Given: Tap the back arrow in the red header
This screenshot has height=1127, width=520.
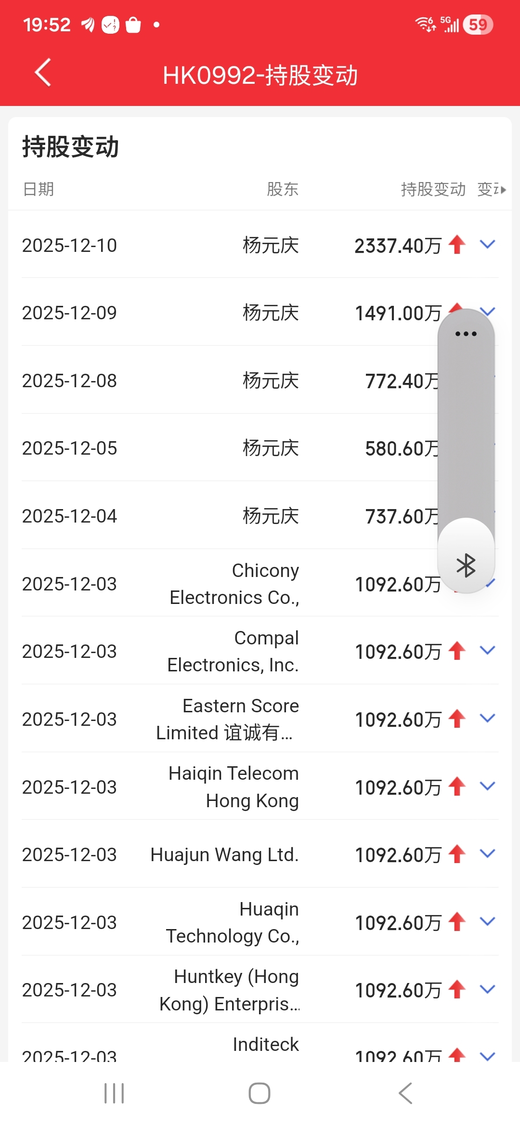Looking at the screenshot, I should [43, 73].
